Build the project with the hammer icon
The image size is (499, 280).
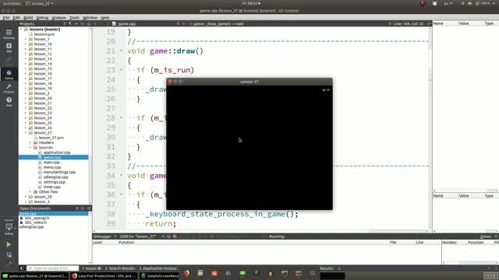(x=9, y=264)
